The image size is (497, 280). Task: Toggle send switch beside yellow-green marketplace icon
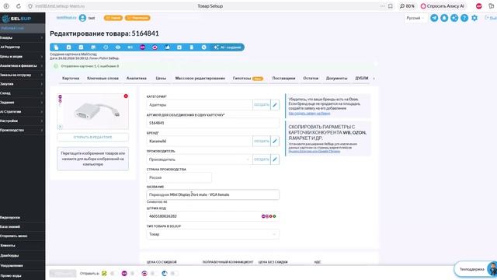click(113, 273)
